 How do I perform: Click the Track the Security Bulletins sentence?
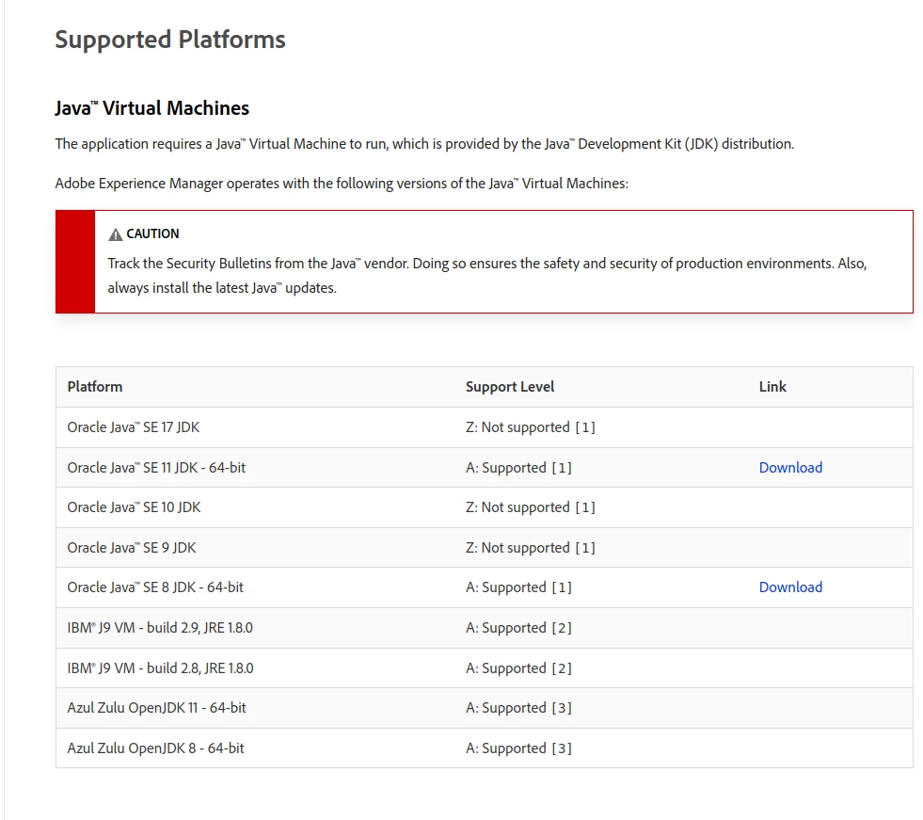(486, 276)
